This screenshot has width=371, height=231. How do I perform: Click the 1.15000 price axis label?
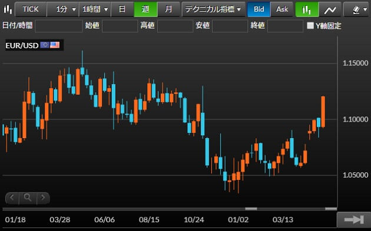point(355,63)
